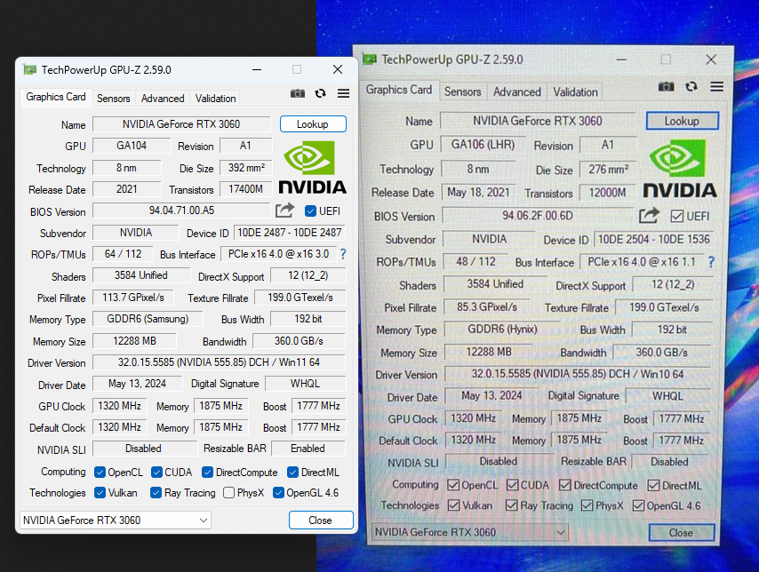The height and width of the screenshot is (572, 759).
Task: Click the Bus Interface question mark in right window
Action: (x=711, y=262)
